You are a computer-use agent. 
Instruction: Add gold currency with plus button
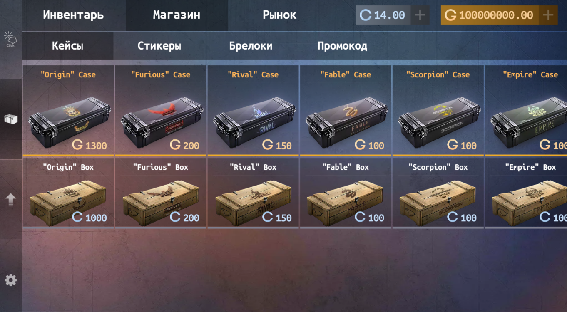click(548, 15)
